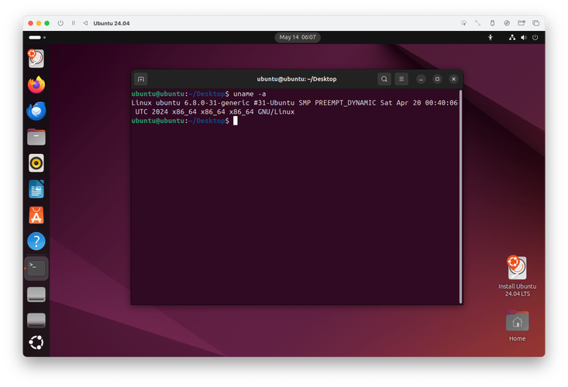The image size is (568, 387).
Task: Open the Files manager in dock
Action: (x=36, y=137)
